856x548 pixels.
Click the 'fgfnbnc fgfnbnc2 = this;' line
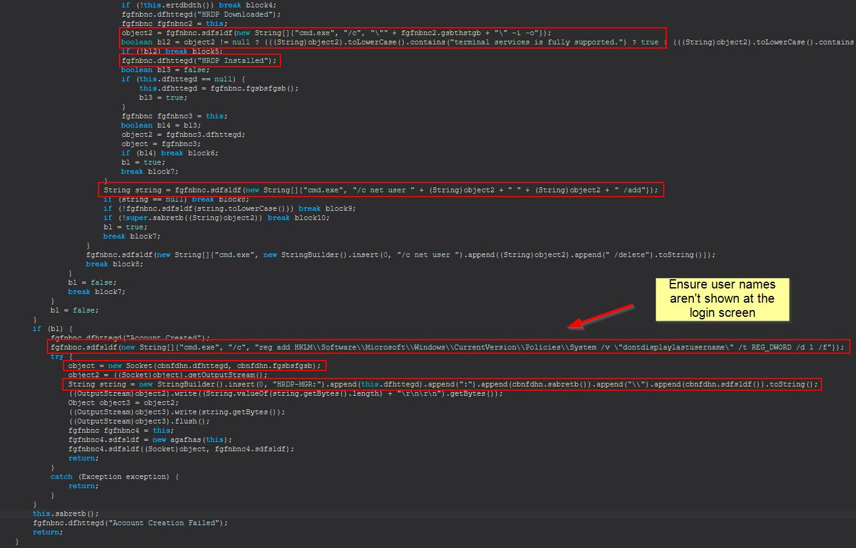174,23
